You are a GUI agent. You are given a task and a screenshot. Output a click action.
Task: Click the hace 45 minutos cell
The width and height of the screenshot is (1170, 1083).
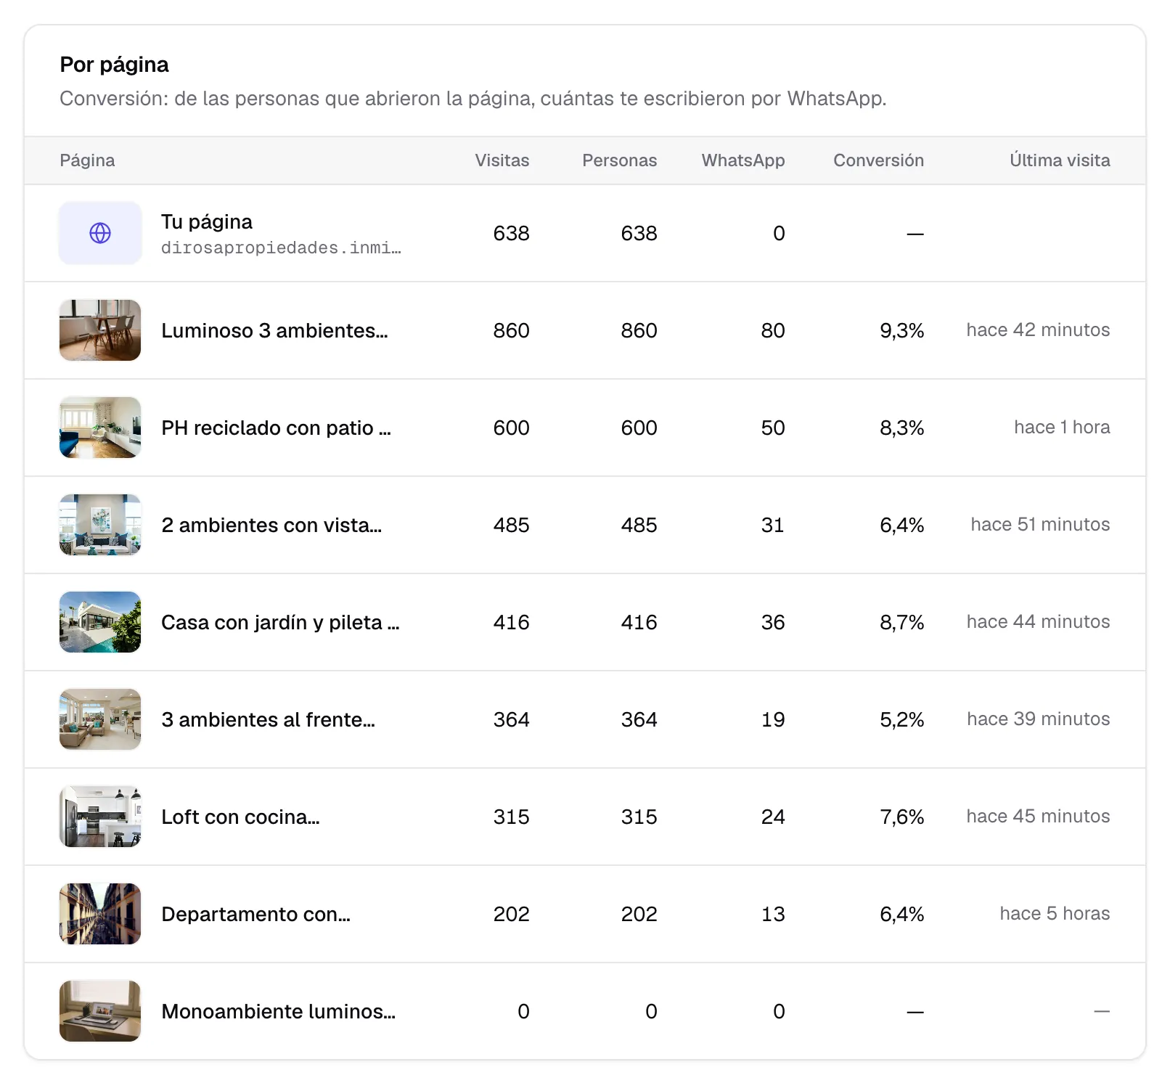1038,816
